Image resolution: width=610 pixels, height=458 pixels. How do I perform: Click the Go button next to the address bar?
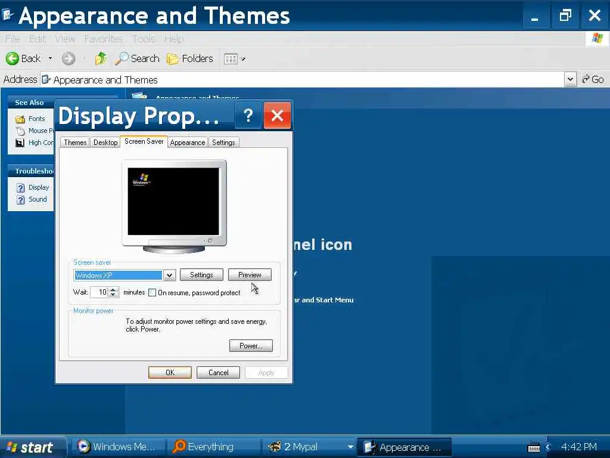coord(593,79)
